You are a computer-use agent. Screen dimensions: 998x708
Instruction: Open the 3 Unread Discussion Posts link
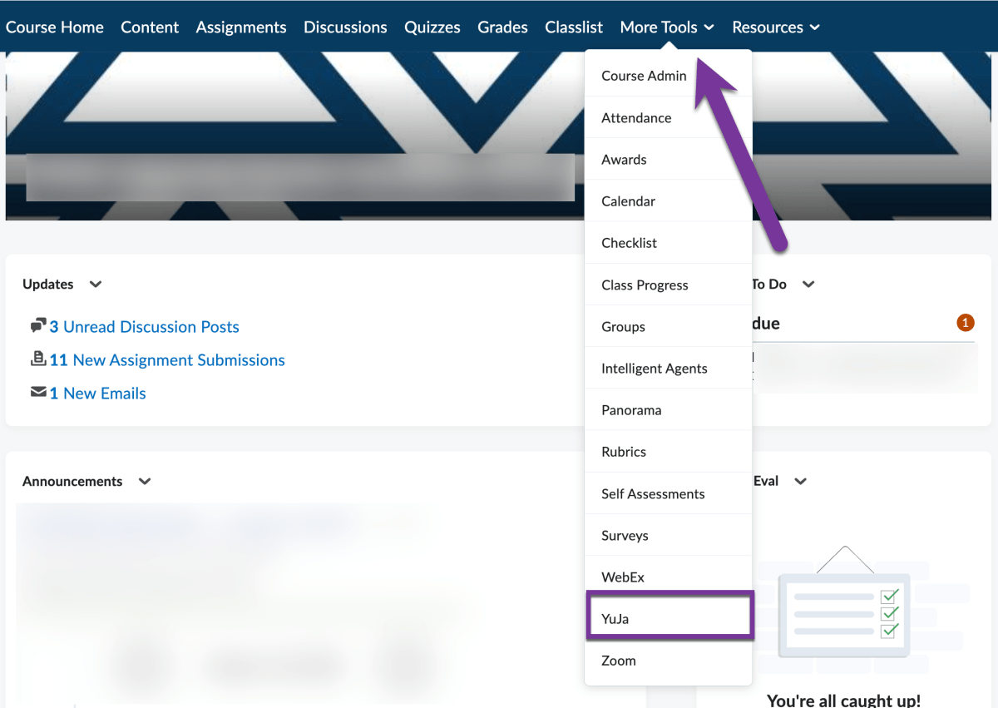coord(146,325)
